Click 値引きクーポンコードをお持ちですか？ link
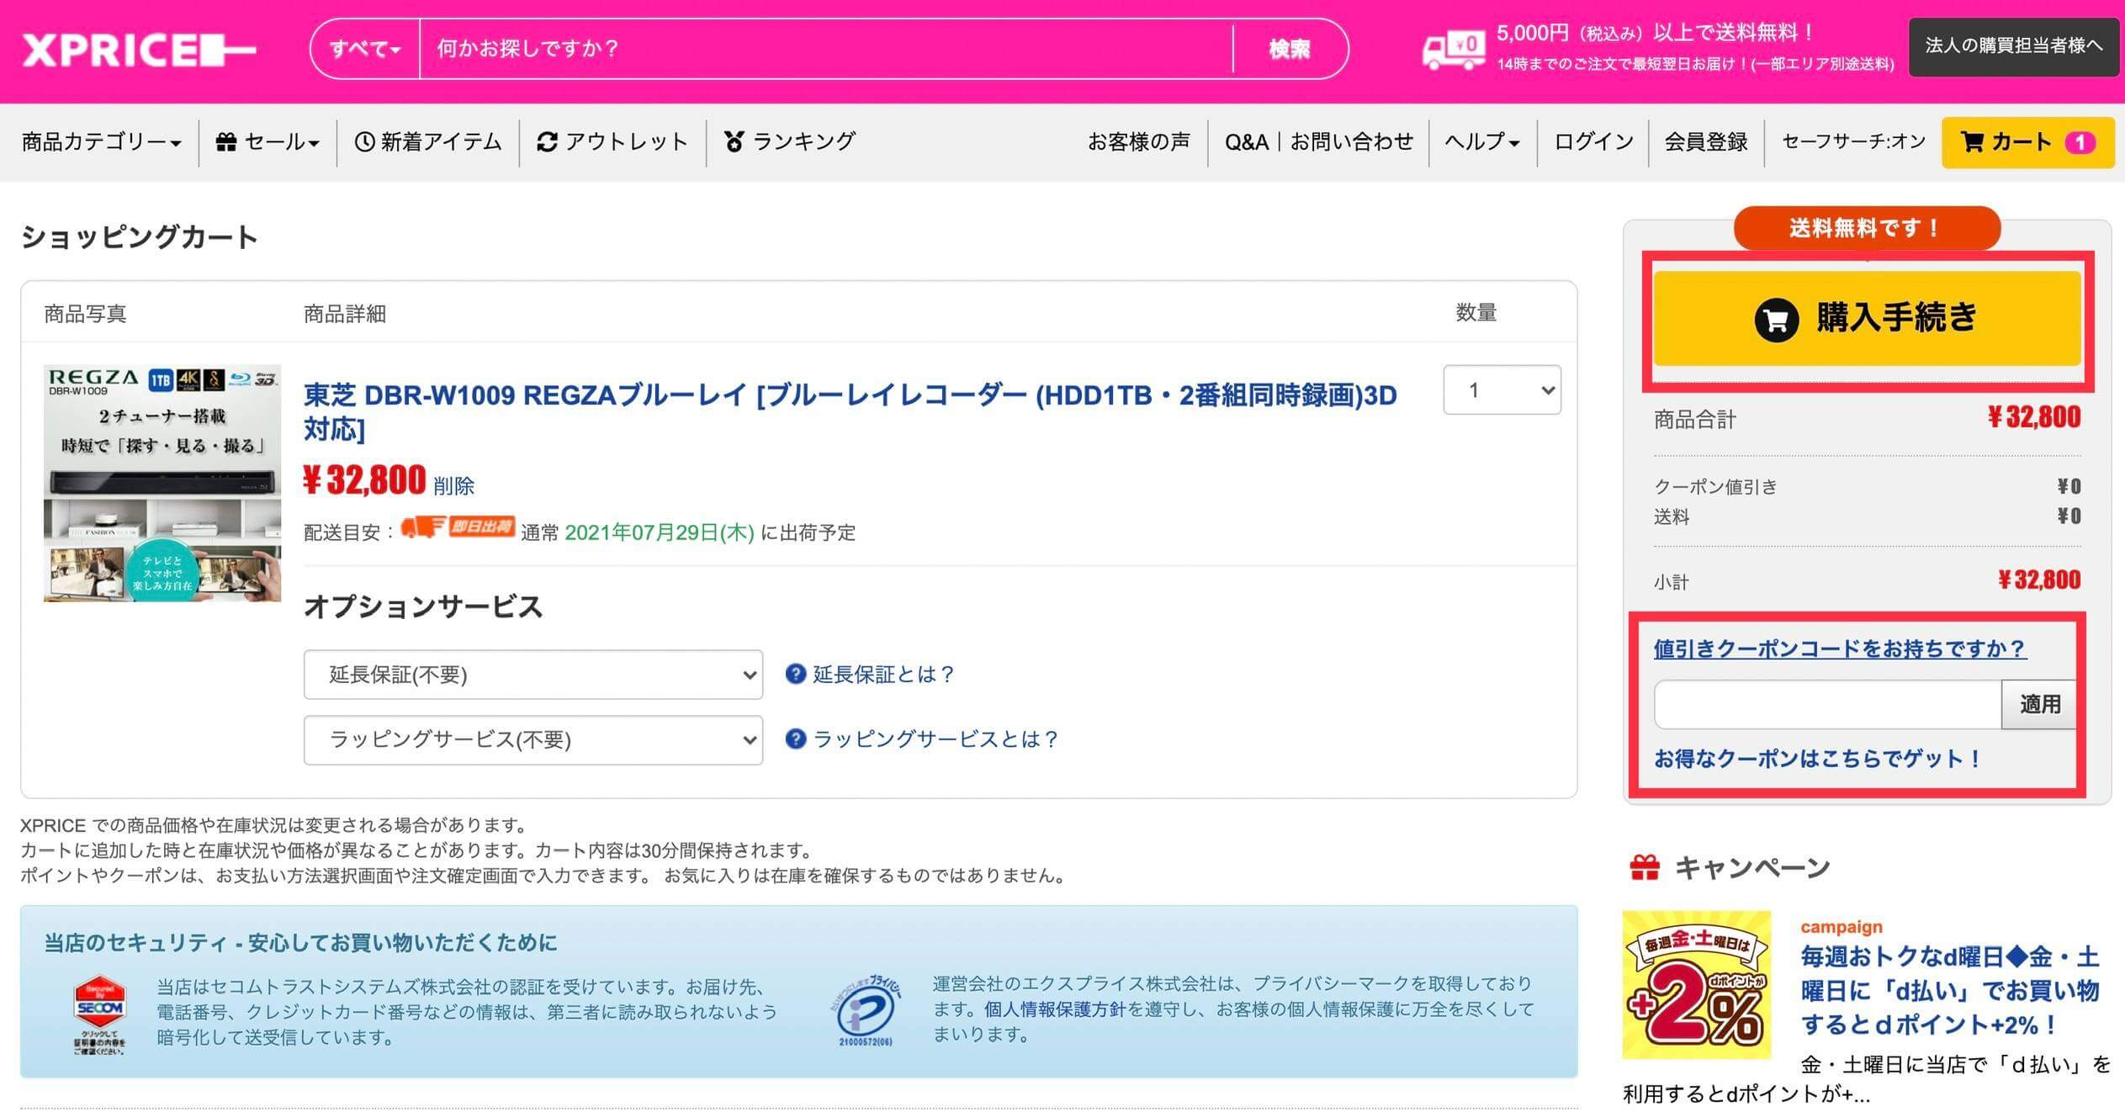The image size is (2125, 1112). coord(1840,649)
